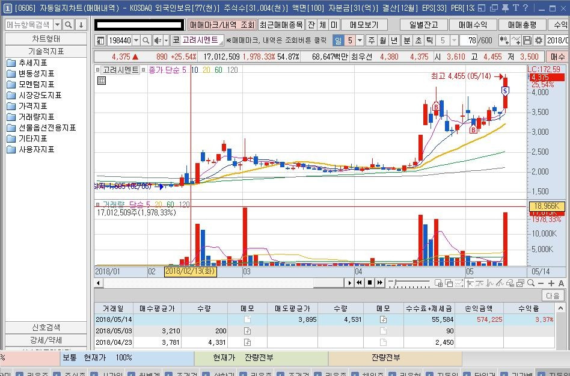The height and width of the screenshot is (376, 570).
Task: Click the chart compress candles icon
Action: click(504, 40)
